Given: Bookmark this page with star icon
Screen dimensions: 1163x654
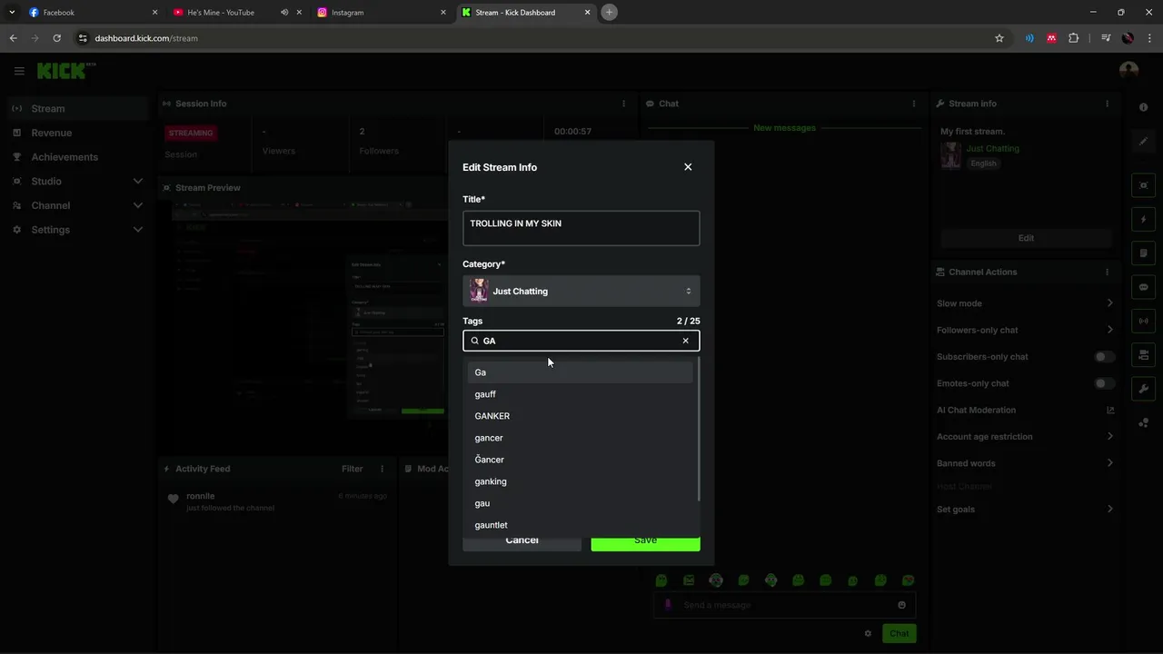Looking at the screenshot, I should [x=999, y=38].
